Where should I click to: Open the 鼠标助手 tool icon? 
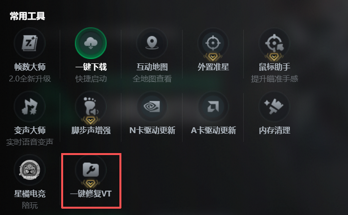[x=274, y=43]
